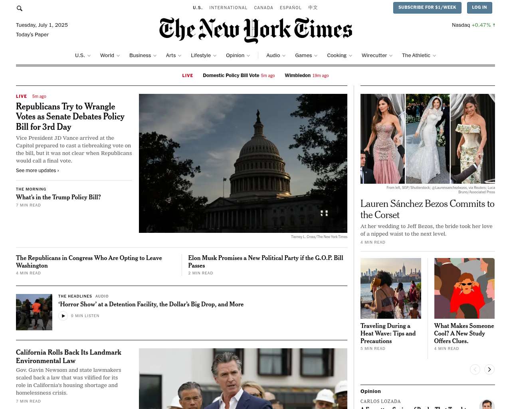Open the Cooking dropdown menu
511x409 pixels.
[351, 56]
